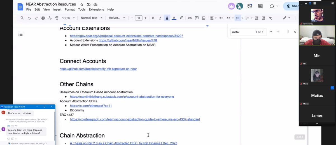Viewport: 336px width, 145px height.
Task: Star the NEAR Abstraction Resources document
Action: pos(81,4)
